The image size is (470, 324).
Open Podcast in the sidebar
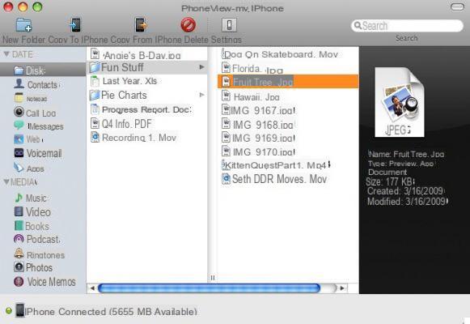point(37,239)
